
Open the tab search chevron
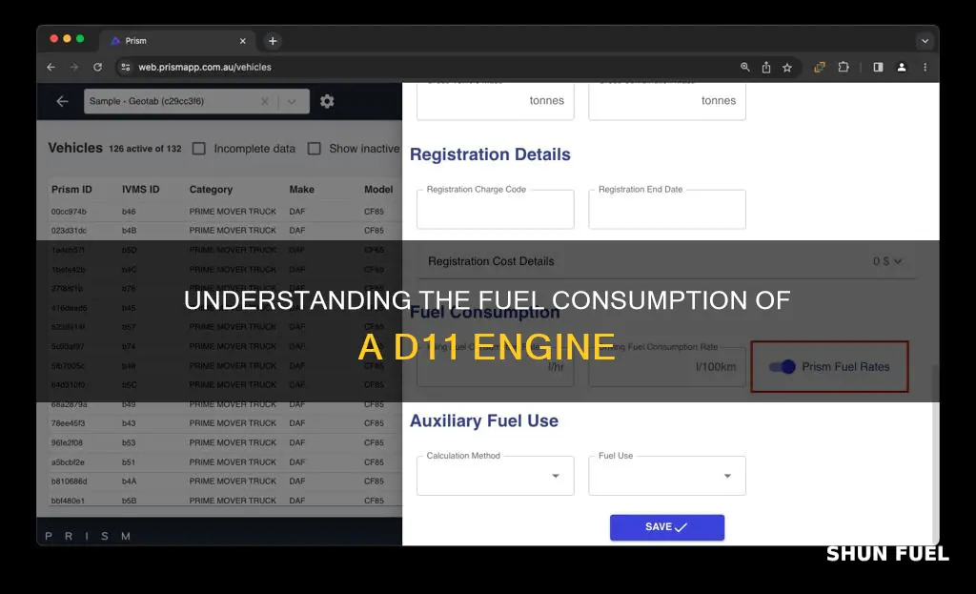tap(925, 41)
